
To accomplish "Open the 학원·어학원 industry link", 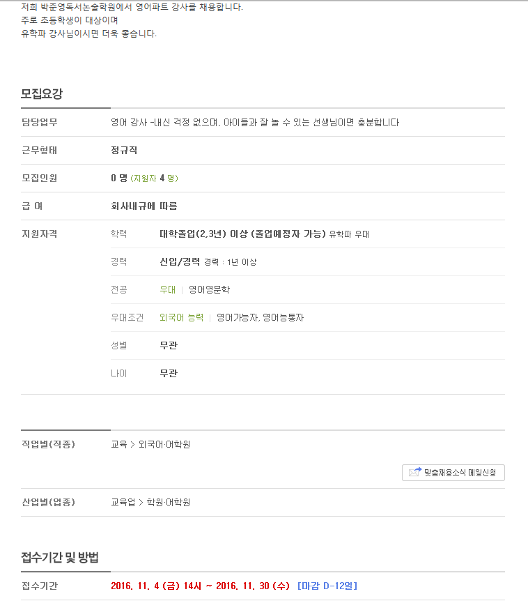I will coord(169,503).
